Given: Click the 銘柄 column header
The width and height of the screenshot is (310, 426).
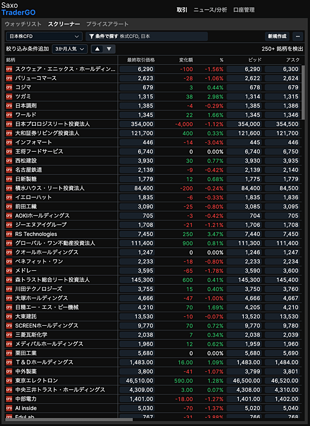Looking at the screenshot, I should tap(10, 60).
